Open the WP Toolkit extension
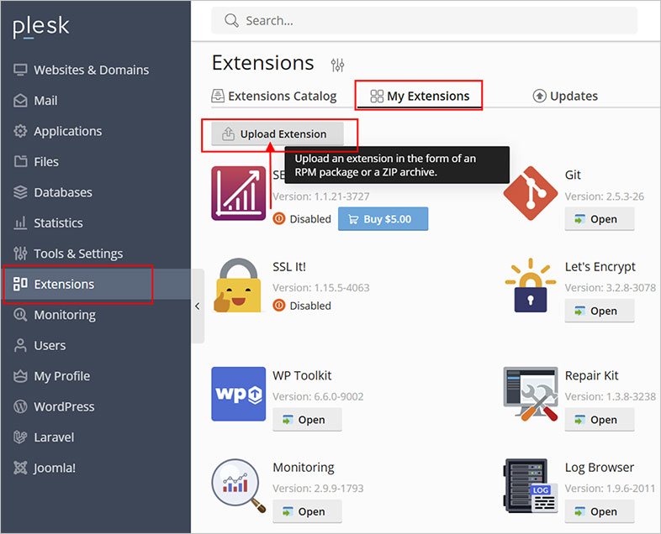This screenshot has height=534, width=661. (x=307, y=420)
